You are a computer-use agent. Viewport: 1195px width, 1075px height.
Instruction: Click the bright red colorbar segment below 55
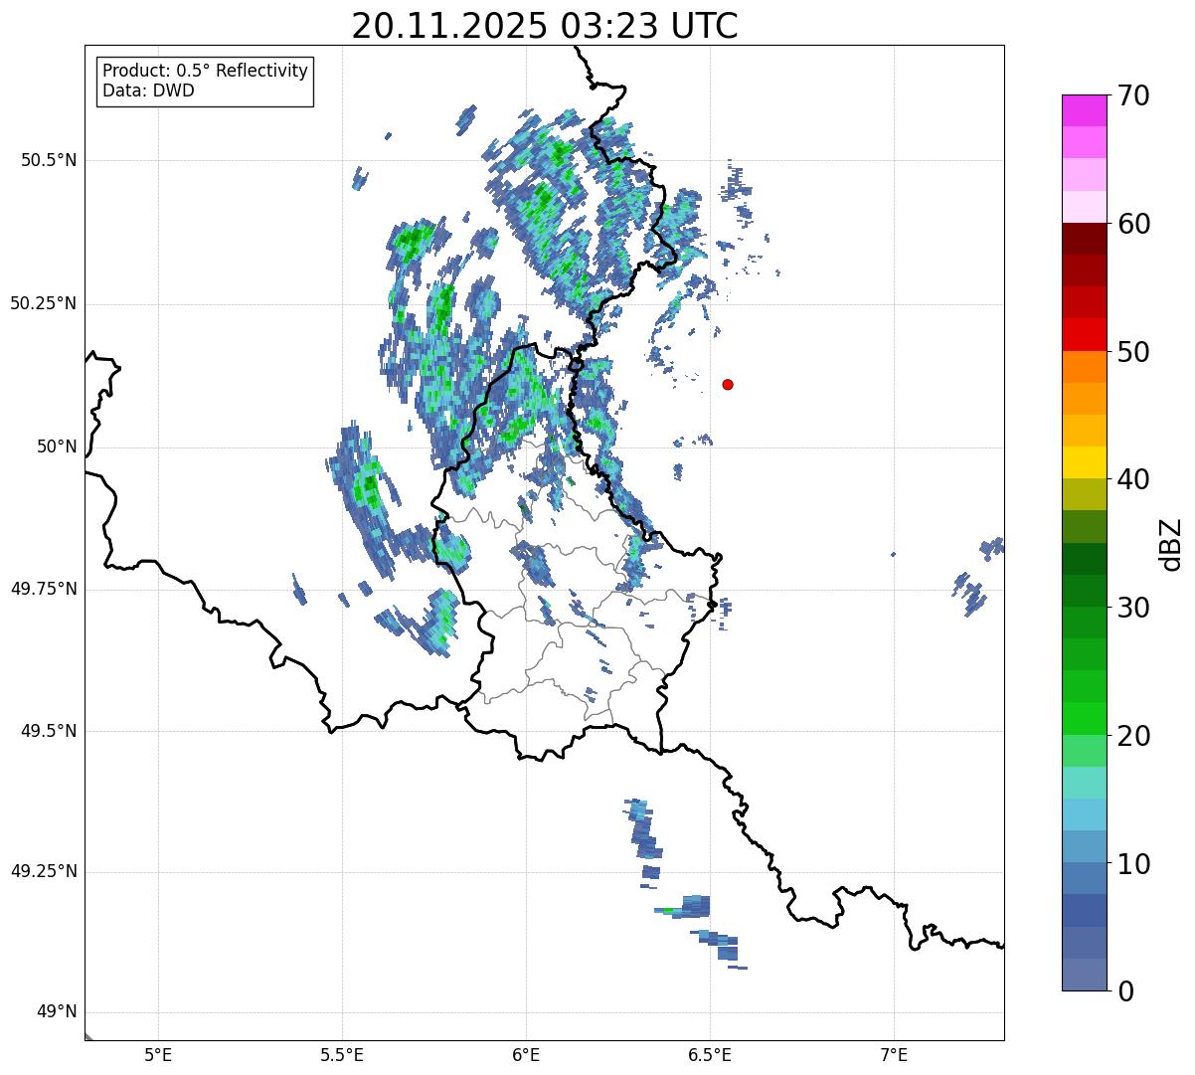1084,335
